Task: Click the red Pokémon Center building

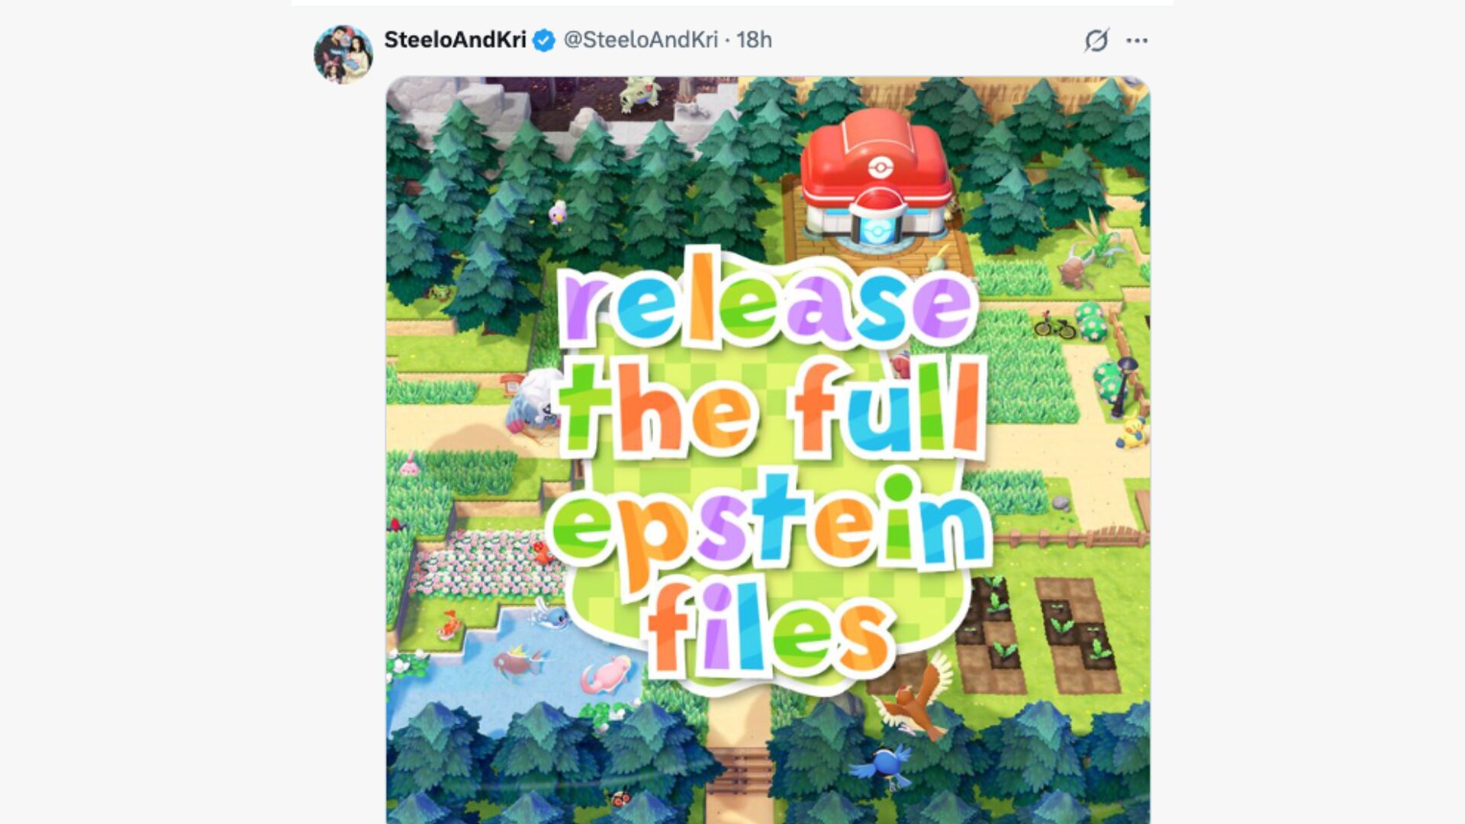Action: pyautogui.click(x=876, y=180)
